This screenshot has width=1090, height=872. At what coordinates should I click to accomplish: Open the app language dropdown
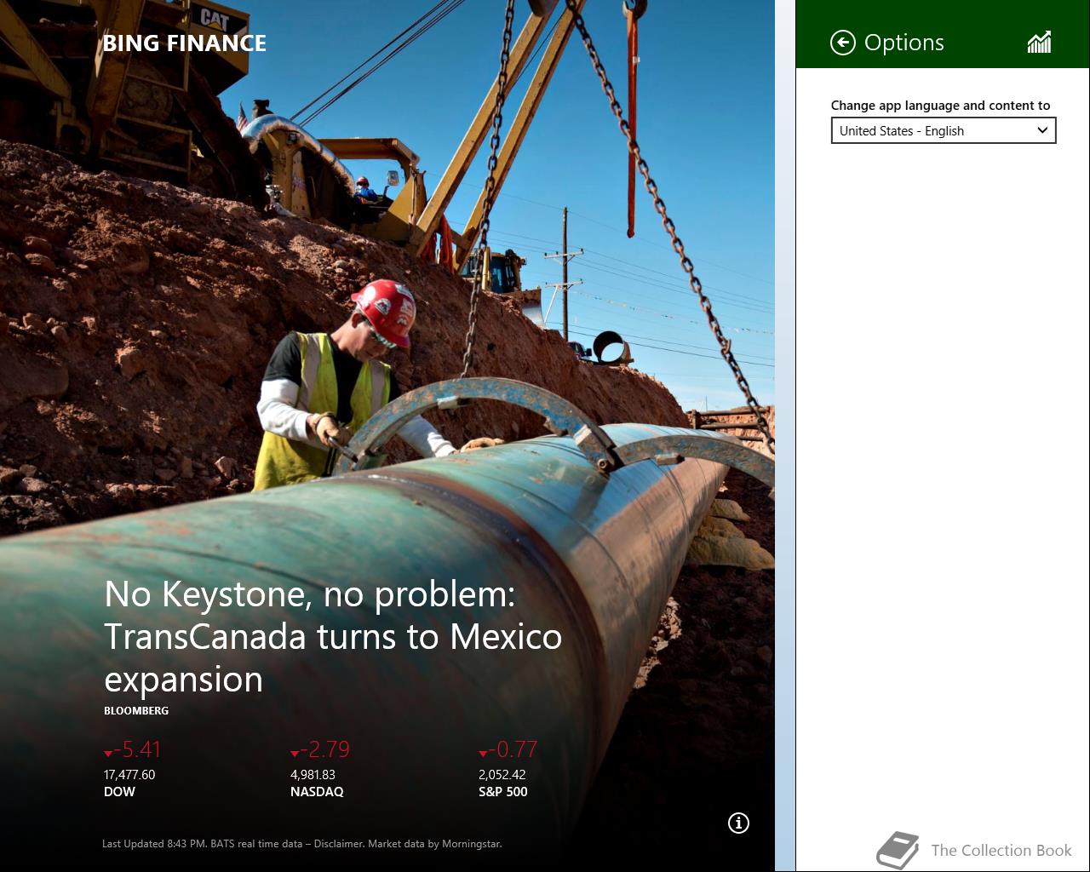944,130
